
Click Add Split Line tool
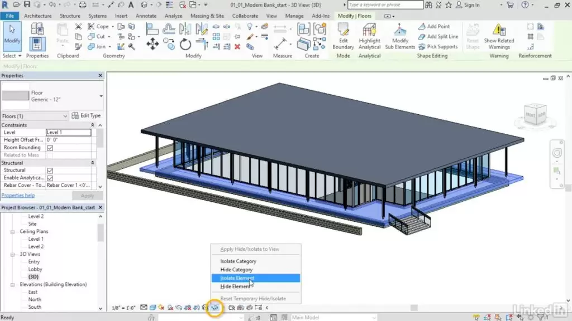[438, 37]
